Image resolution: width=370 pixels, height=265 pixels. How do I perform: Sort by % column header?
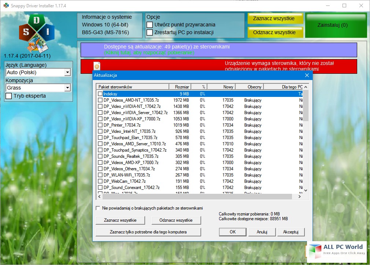[x=199, y=87]
